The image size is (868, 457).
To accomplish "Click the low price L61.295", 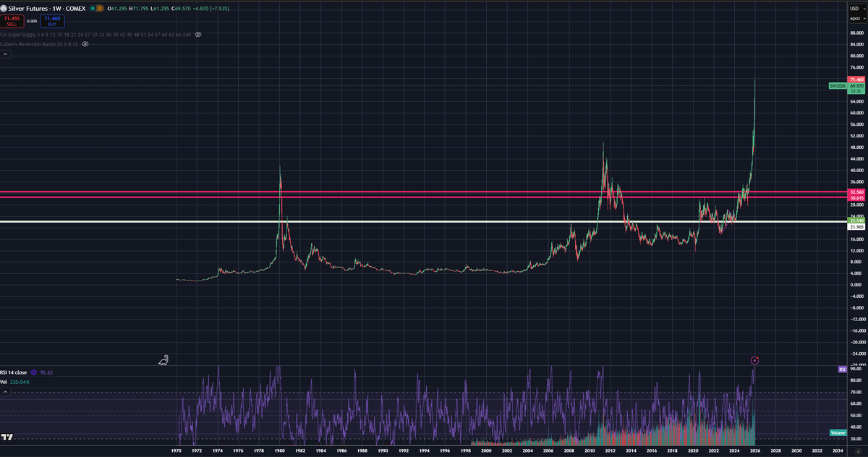I will click(160, 9).
